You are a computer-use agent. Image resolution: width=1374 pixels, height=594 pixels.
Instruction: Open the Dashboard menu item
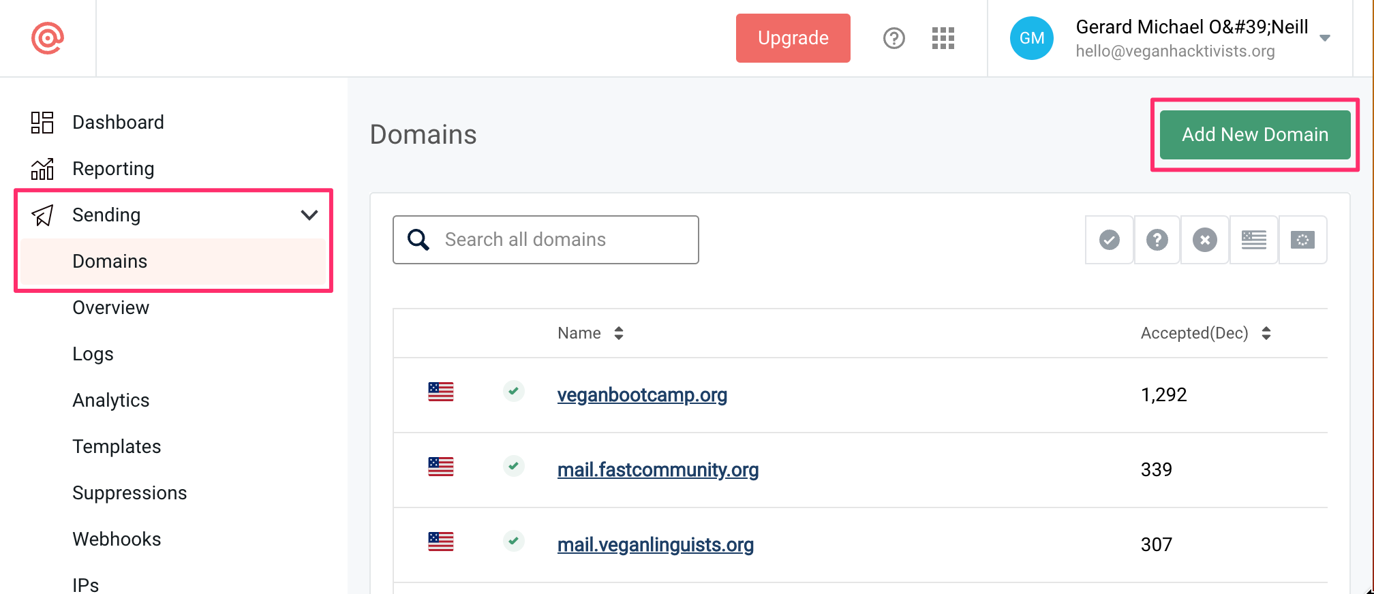[x=118, y=122]
